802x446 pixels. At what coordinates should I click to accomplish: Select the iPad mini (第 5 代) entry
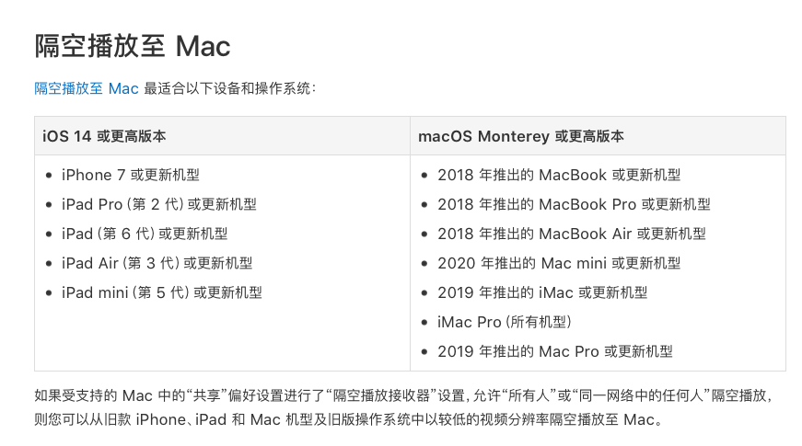tap(161, 292)
